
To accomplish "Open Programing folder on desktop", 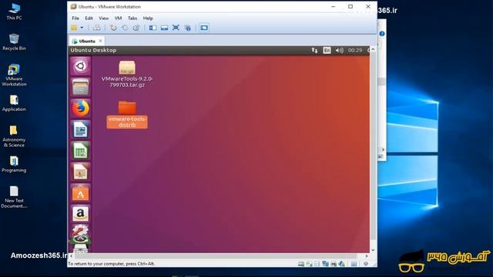I will (14, 164).
